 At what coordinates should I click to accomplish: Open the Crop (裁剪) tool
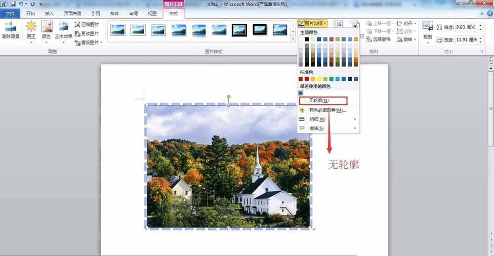coord(427,32)
